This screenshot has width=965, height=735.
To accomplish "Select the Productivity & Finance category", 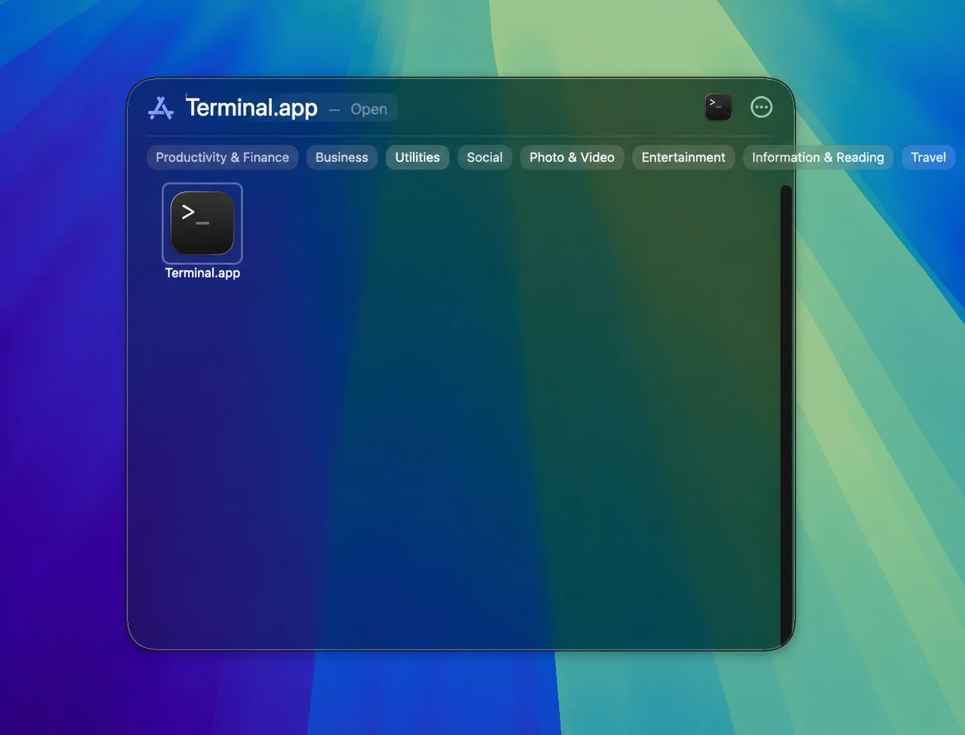I will 222,157.
